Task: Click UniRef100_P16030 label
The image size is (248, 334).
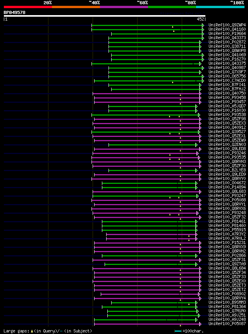Action: 227,110
